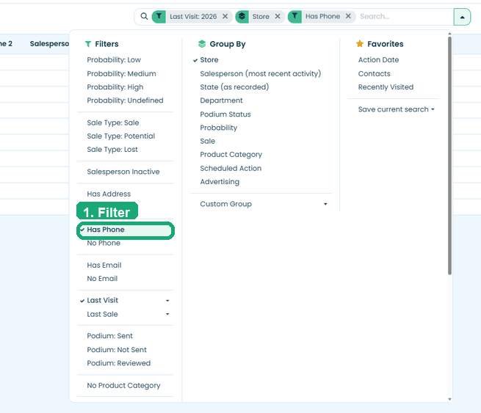This screenshot has height=413, width=481.
Task: Load the Action Date favorite
Action: coord(378,59)
